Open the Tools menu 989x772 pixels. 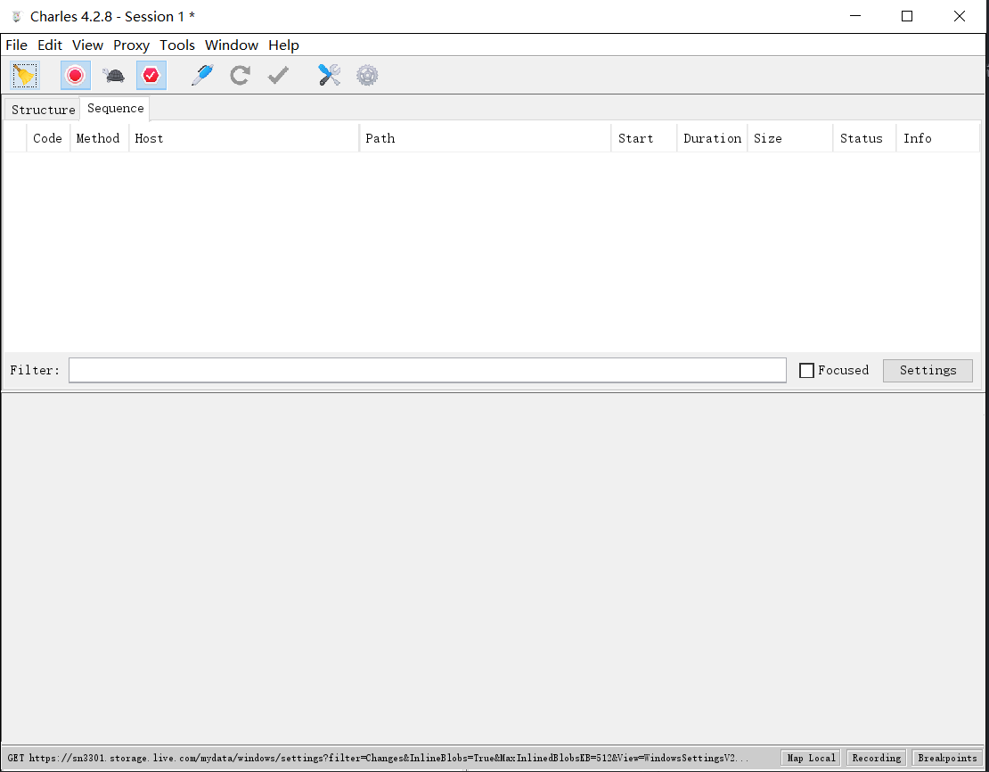pos(177,45)
